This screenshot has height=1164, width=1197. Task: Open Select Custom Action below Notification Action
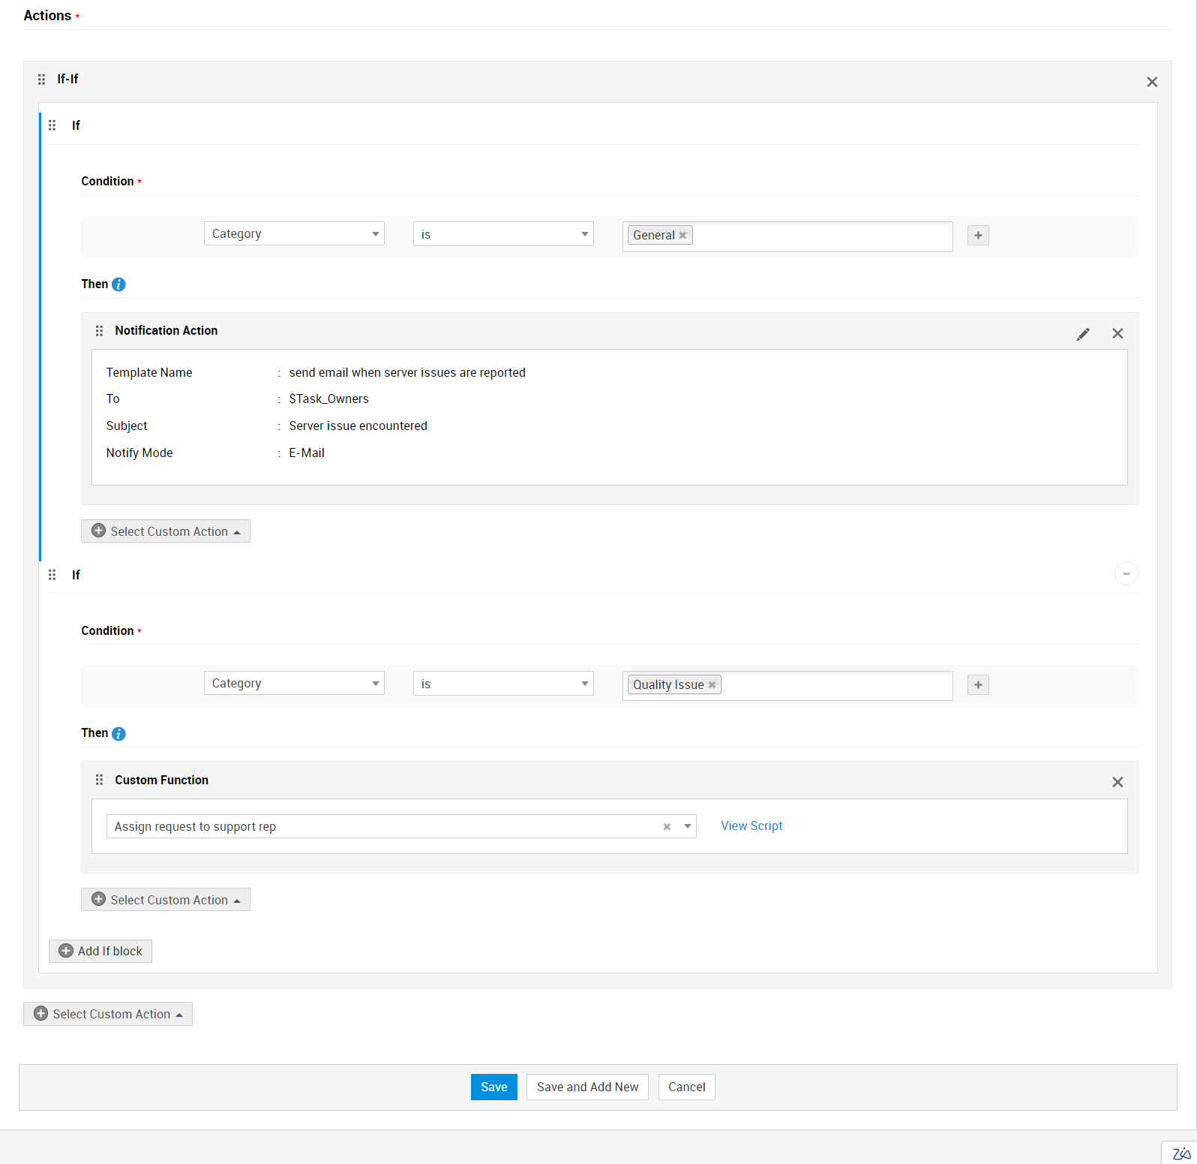pyautogui.click(x=166, y=531)
